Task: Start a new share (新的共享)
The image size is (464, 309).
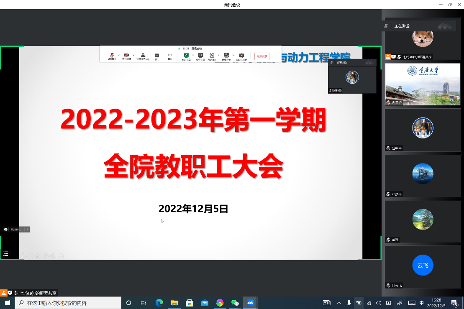Action: coord(186,56)
